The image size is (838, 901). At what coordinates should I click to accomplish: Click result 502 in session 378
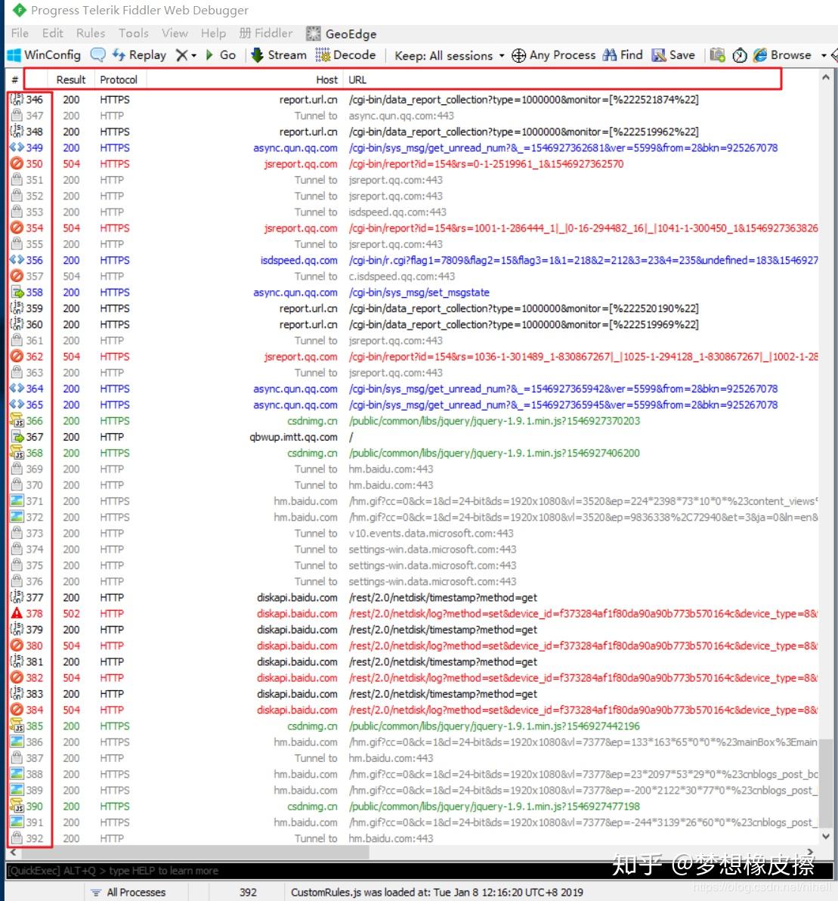coord(71,614)
